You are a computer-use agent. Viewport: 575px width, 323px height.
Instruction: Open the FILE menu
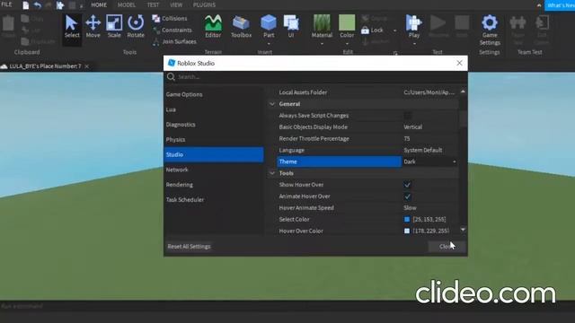click(6, 4)
